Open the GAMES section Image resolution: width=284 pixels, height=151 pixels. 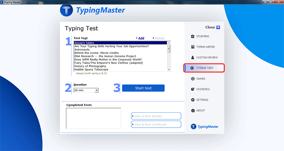(201, 79)
